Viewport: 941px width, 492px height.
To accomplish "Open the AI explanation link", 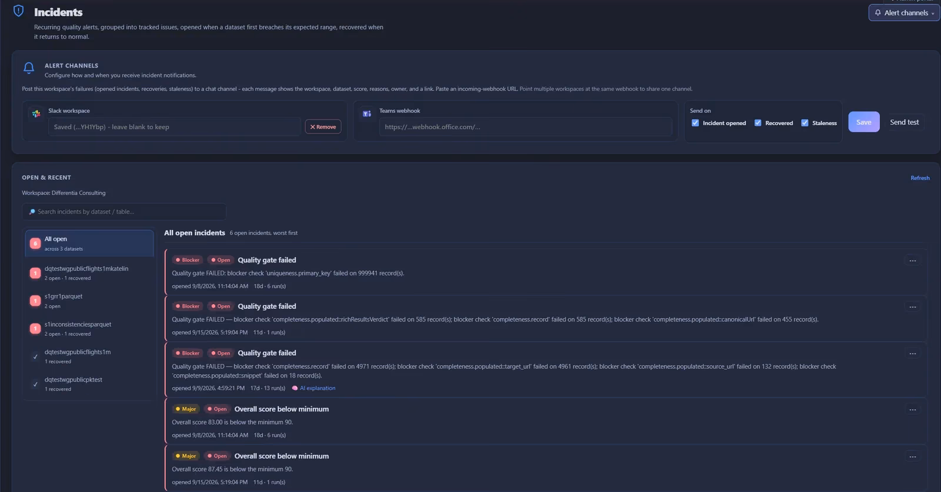I will 318,388.
